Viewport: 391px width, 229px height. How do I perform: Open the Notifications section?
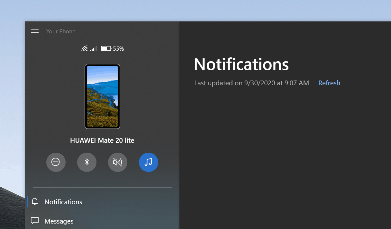102,202
